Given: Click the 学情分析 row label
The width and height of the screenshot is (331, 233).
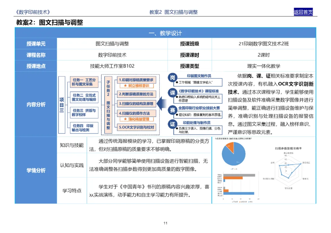Looking at the screenshot, I should [x=36, y=170].
